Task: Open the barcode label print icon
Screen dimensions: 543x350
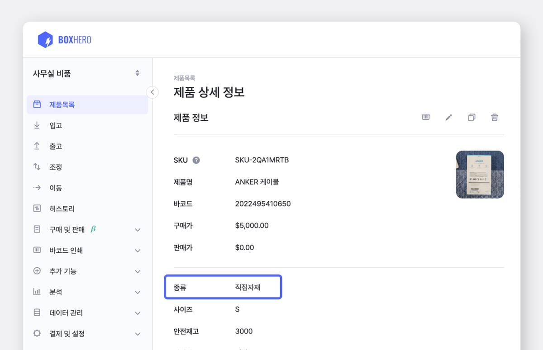Action: click(425, 117)
